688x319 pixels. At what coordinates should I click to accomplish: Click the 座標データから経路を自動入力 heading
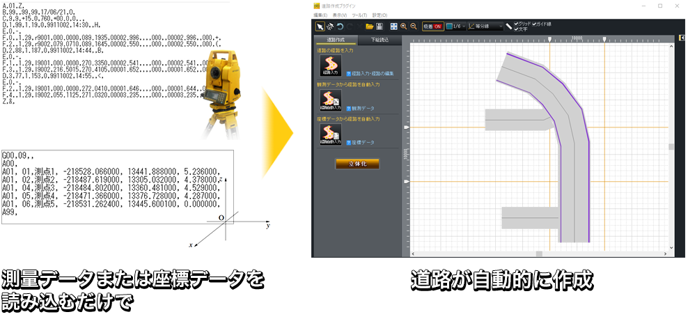[x=348, y=119]
